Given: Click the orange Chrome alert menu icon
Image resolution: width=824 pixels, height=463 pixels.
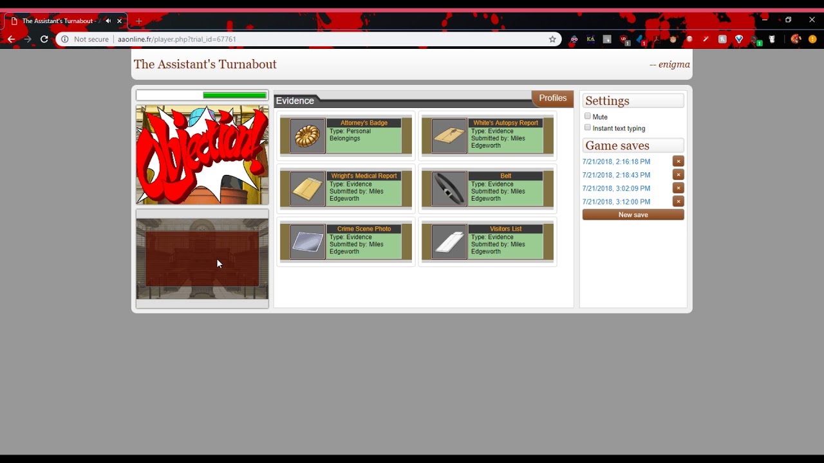Looking at the screenshot, I should 812,39.
